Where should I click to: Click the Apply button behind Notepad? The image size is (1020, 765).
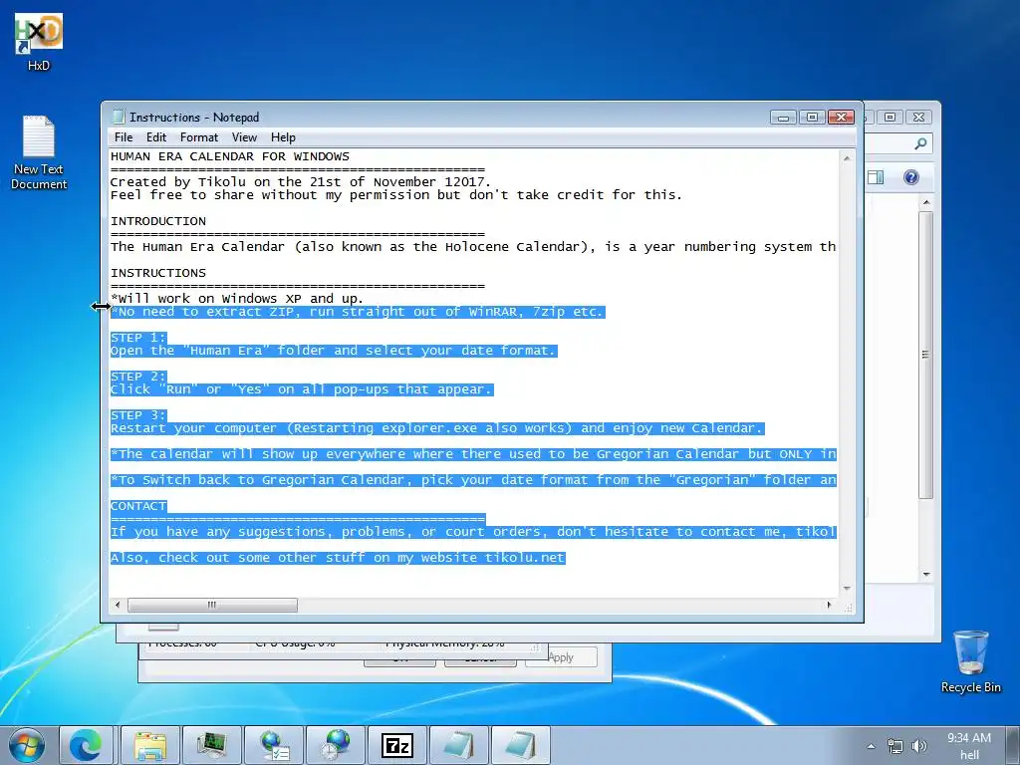pyautogui.click(x=561, y=657)
